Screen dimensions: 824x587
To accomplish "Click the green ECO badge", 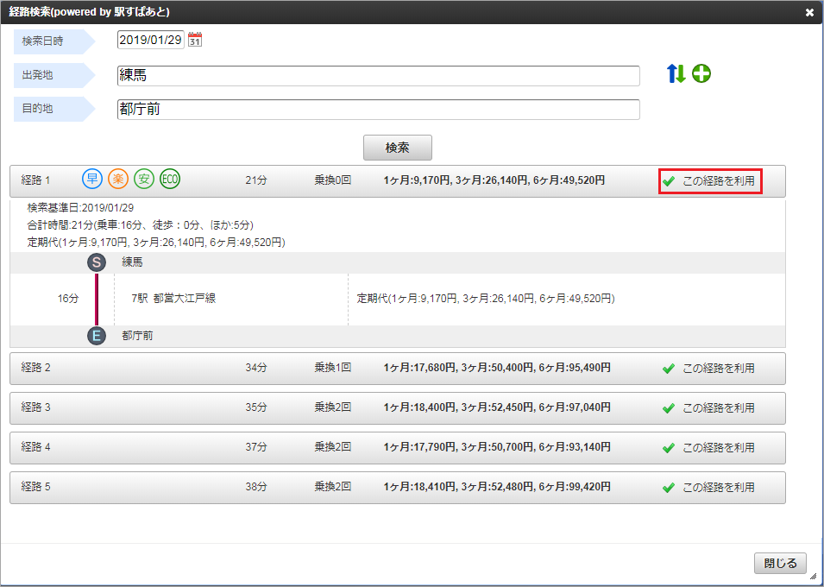I will pyautogui.click(x=170, y=180).
